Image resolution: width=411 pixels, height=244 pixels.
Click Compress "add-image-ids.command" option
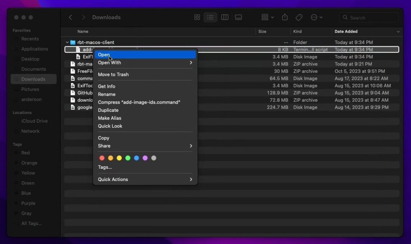click(139, 102)
